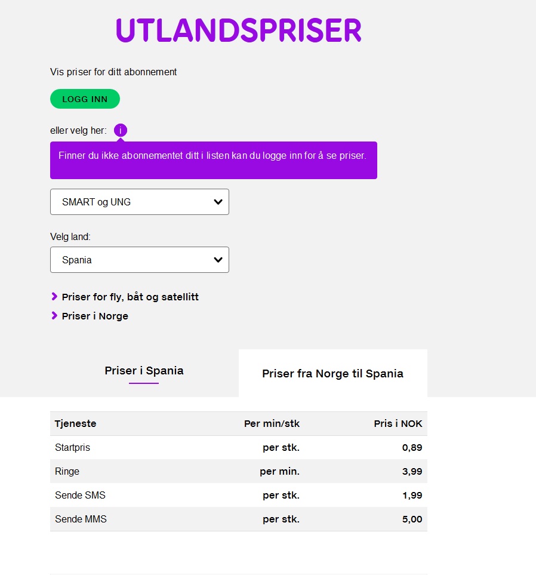Viewport: 536px width, 575px height.
Task: Click the Tjeneste column header
Action: click(x=76, y=423)
